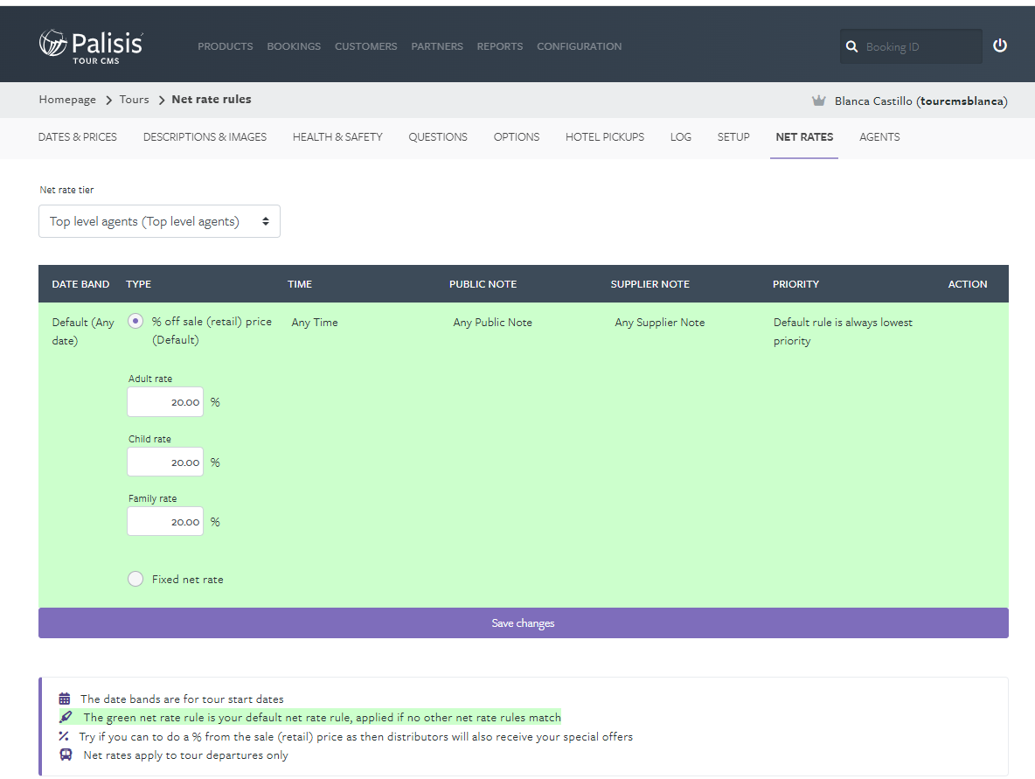Click the Default rule is always lowest priority text
This screenshot has height=779, width=1035.
pyautogui.click(x=843, y=331)
